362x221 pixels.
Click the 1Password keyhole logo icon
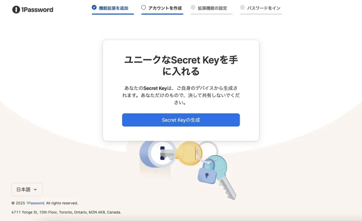pos(16,10)
